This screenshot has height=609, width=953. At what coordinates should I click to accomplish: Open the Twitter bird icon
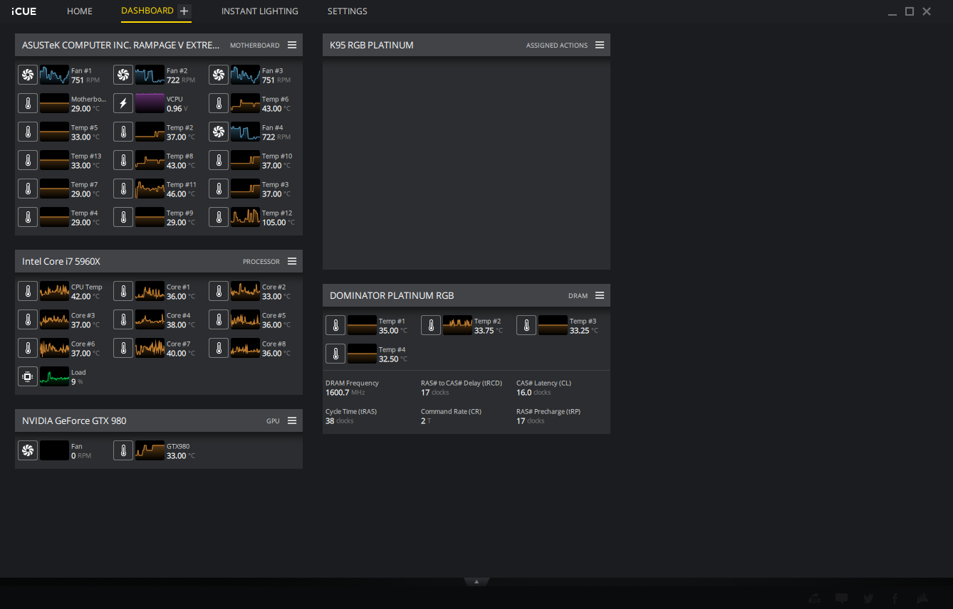click(x=868, y=599)
